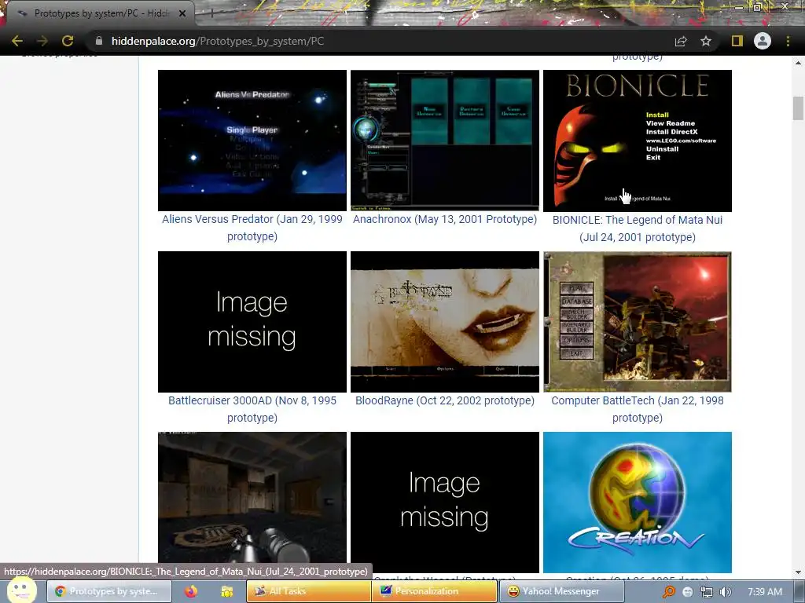This screenshot has height=603, width=805.
Task: Toggle the browser side panel icon
Action: click(737, 41)
